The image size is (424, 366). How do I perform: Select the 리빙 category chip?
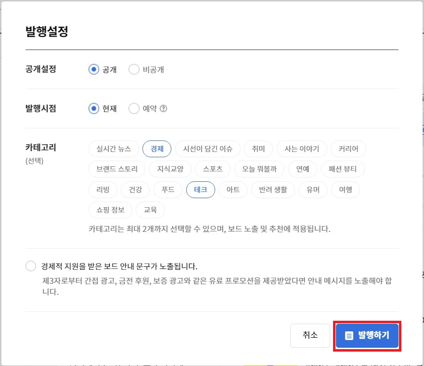click(103, 189)
